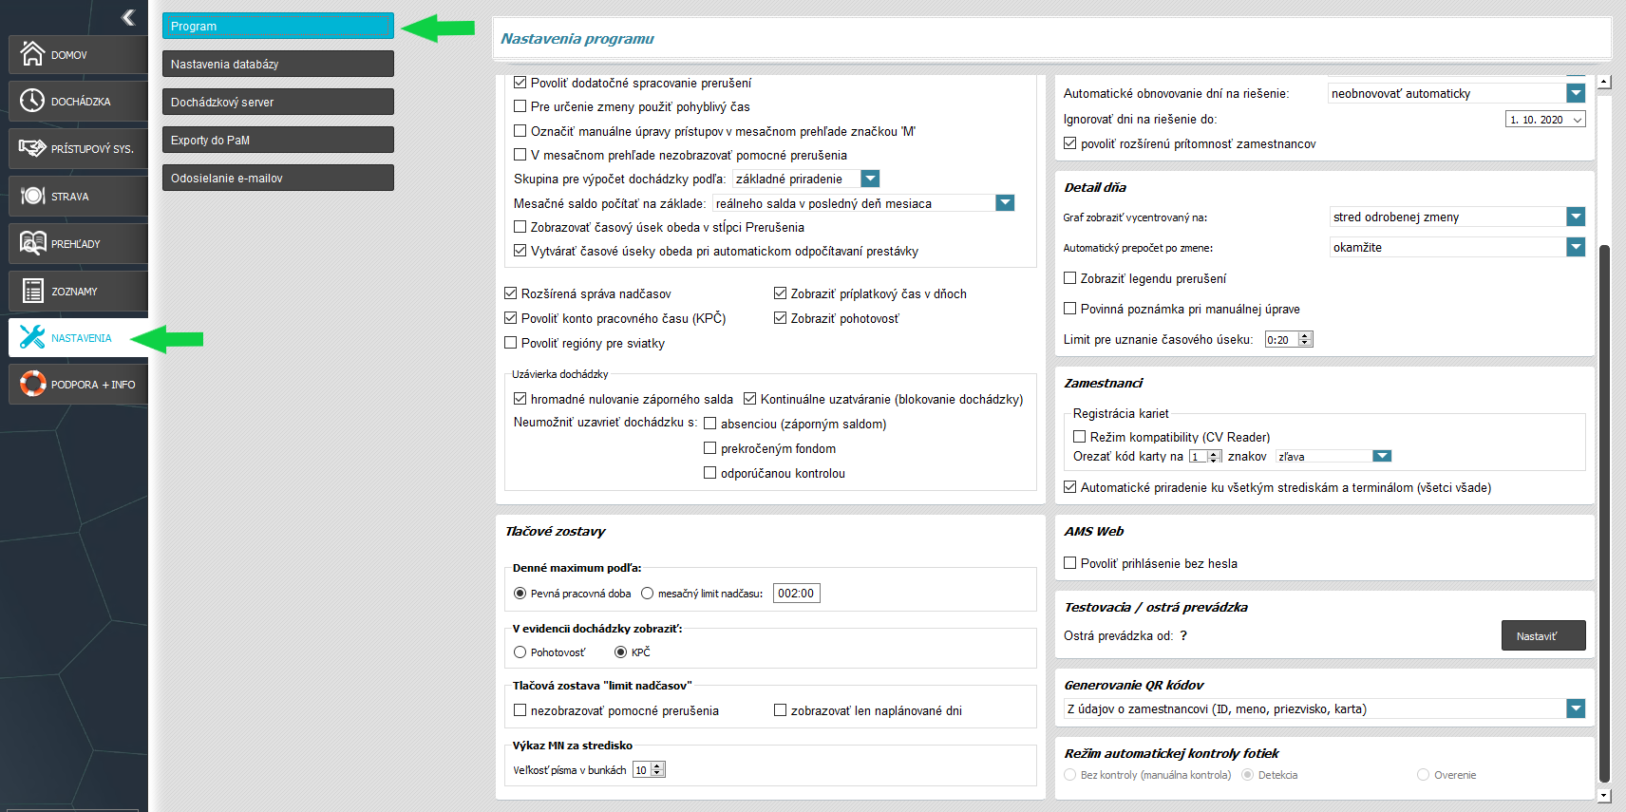Select the Pohotovosť radio button
This screenshot has width=1626, height=812.
[520, 652]
